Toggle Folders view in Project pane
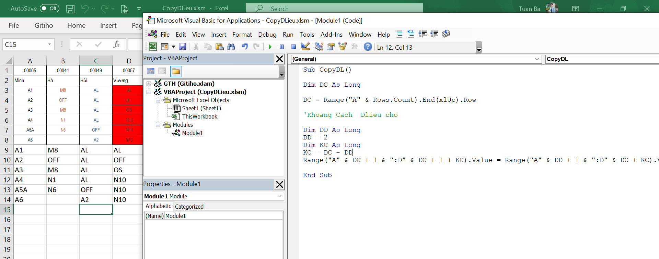The height and width of the screenshot is (259, 659). [x=176, y=71]
